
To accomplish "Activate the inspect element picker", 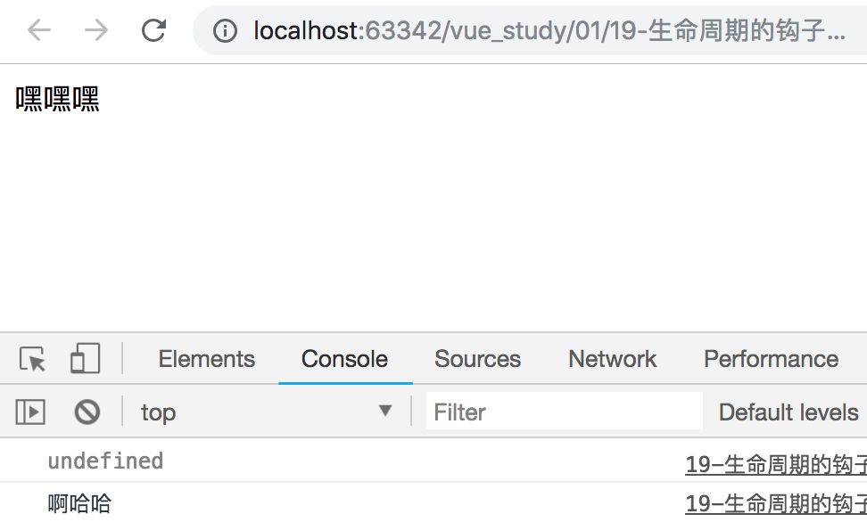I will click(32, 359).
